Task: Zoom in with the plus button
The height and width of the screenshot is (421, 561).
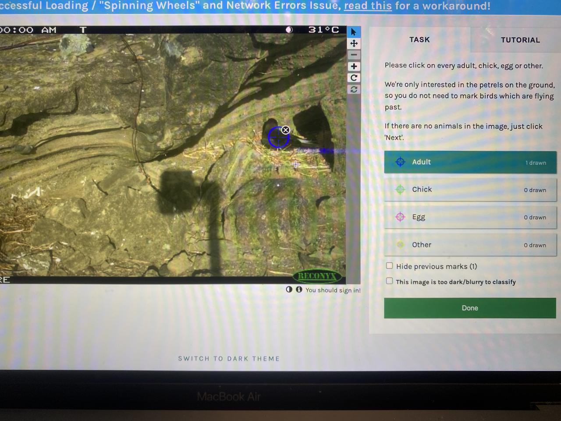Action: coord(354,66)
